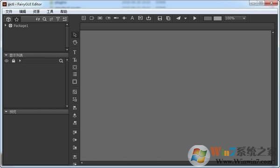Select the rich text tool

coord(75,60)
